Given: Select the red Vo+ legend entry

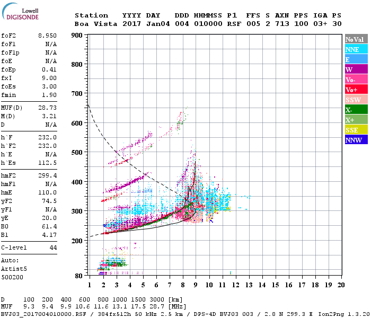Looking at the screenshot, I should pyautogui.click(x=356, y=90).
